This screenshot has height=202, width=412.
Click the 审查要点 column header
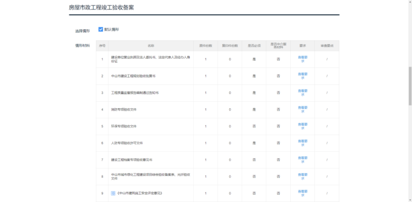pyautogui.click(x=327, y=46)
